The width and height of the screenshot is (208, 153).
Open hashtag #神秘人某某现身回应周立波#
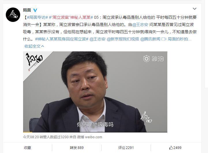(62, 39)
